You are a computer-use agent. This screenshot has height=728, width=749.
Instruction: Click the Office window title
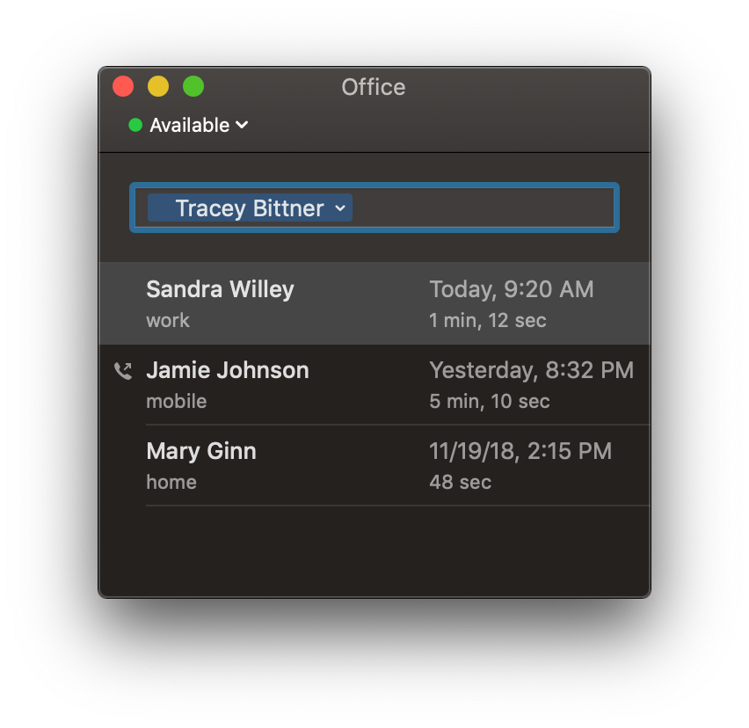point(374,87)
